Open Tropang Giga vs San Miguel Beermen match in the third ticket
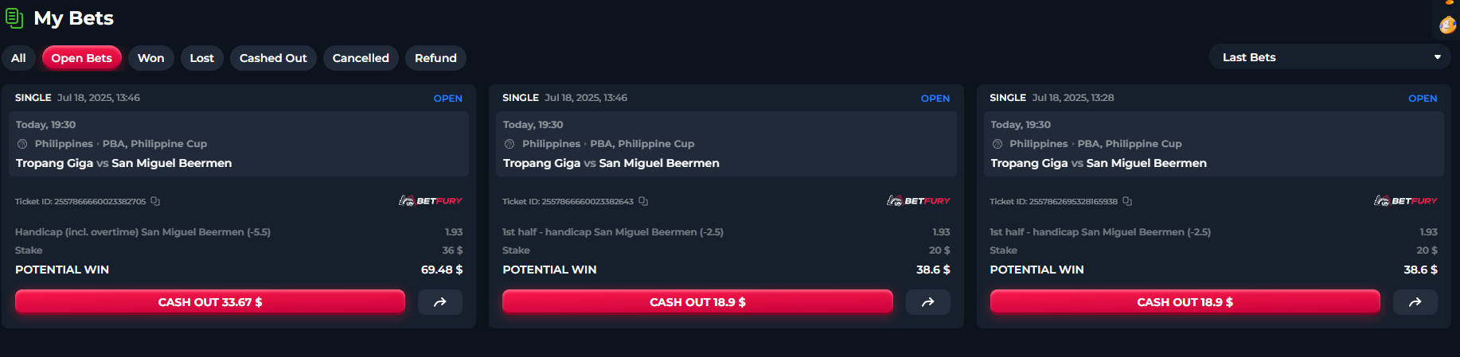 [x=1099, y=163]
